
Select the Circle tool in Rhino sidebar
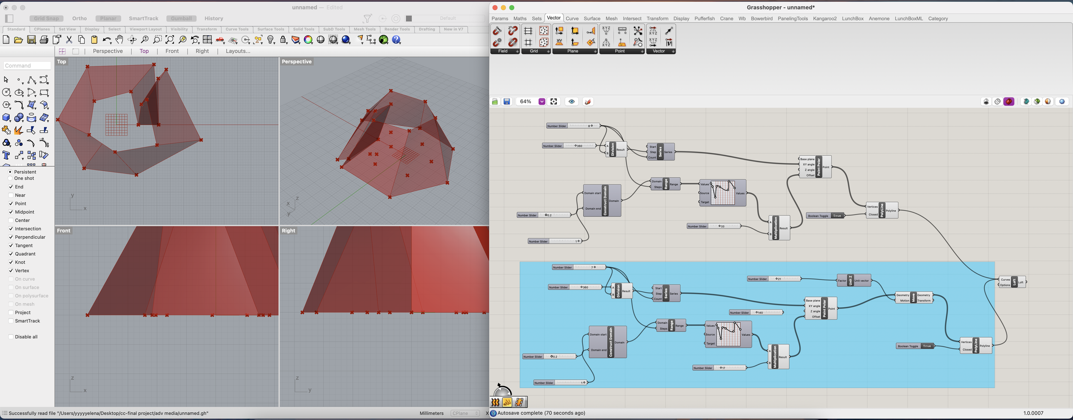(6, 93)
